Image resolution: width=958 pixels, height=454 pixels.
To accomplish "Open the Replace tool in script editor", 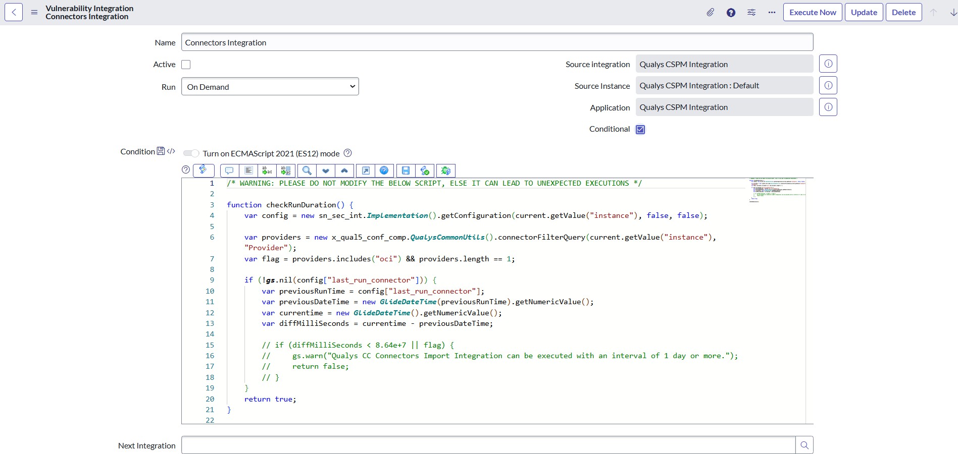I will [x=267, y=171].
